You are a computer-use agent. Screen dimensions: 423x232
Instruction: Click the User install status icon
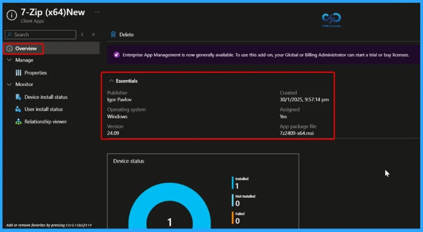(18, 109)
